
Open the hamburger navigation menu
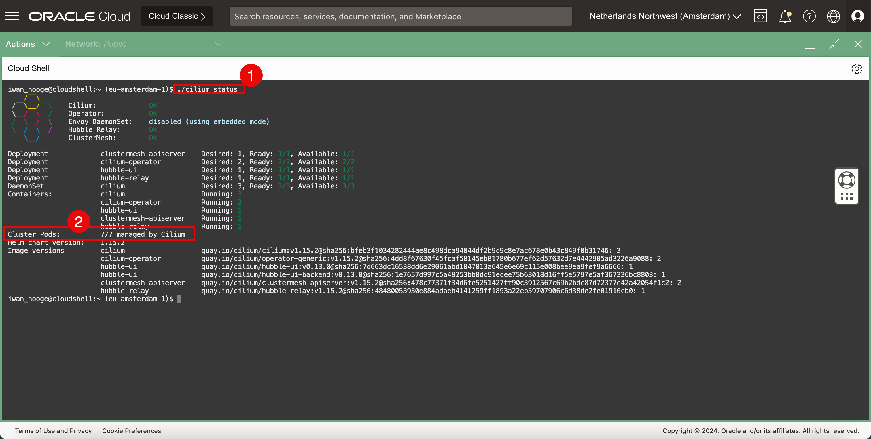click(12, 16)
